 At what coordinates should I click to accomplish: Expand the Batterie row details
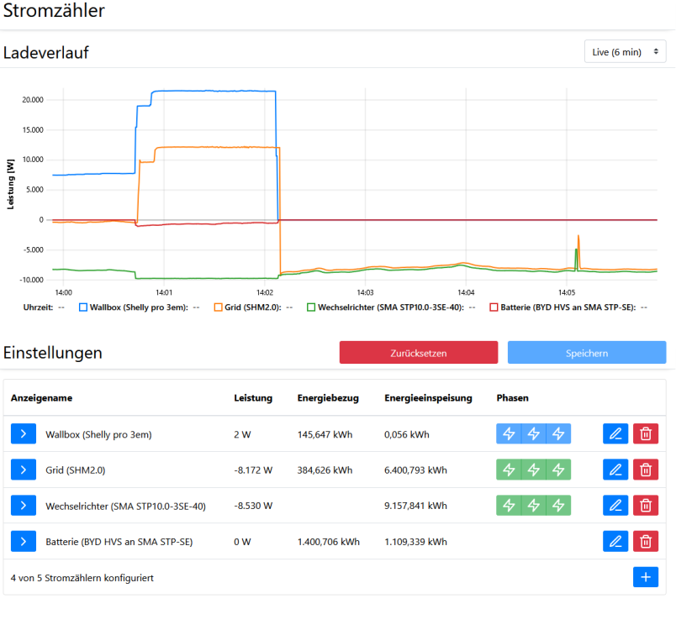[24, 542]
